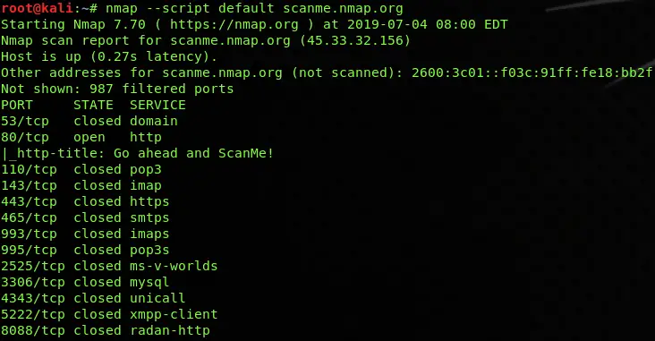Image resolution: width=655 pixels, height=341 pixels.
Task: Click the smtps service text
Action: 149,217
